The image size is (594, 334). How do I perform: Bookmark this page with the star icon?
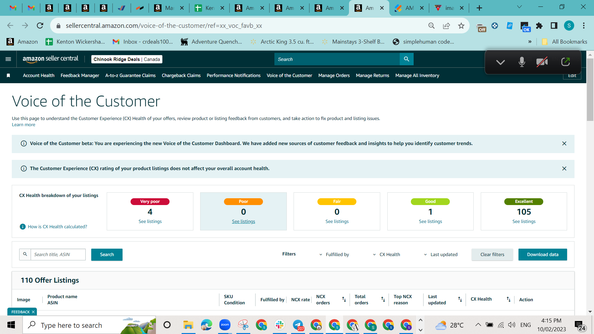click(x=461, y=26)
